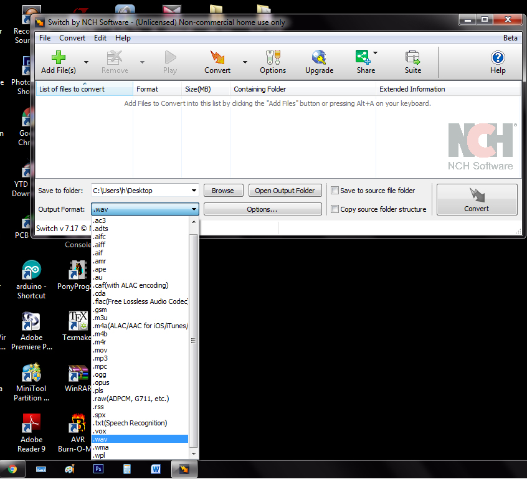Click Open Output Folder button

pyautogui.click(x=285, y=191)
